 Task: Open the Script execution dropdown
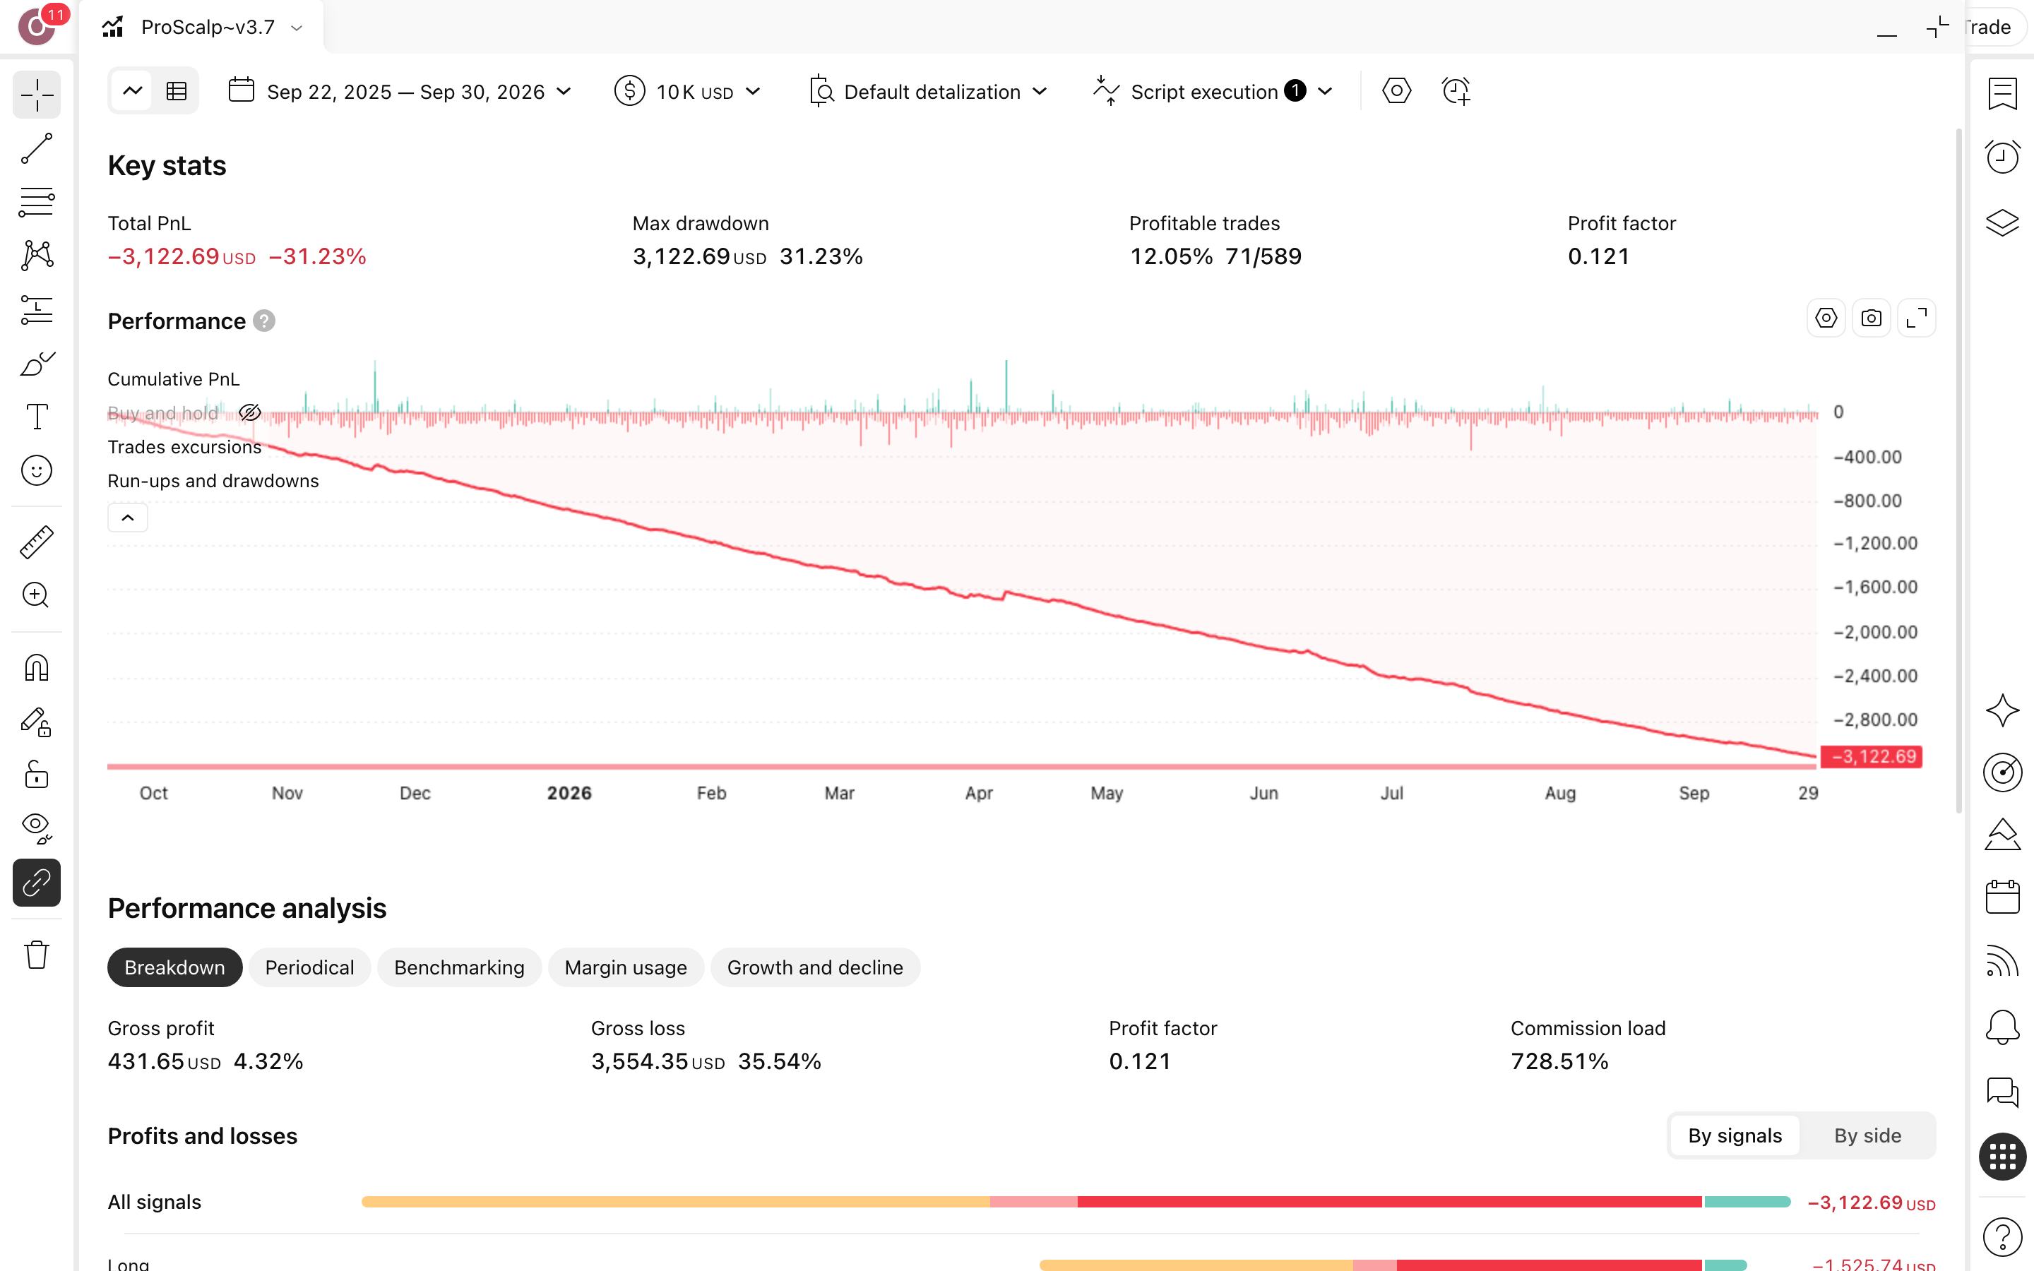point(1213,92)
